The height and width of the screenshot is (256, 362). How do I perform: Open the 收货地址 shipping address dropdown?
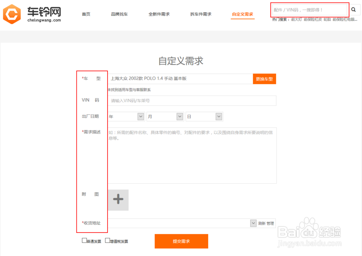pos(253,223)
